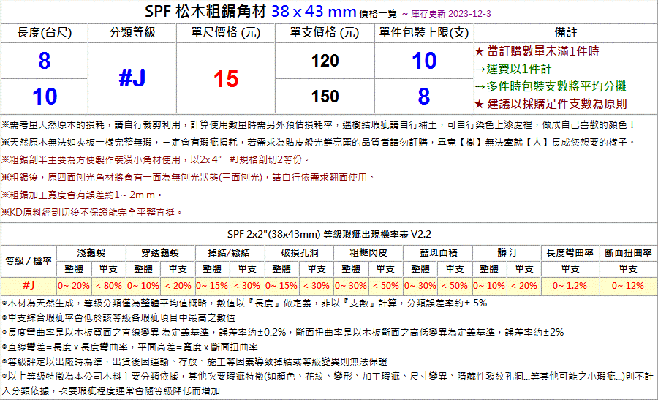
Task: Click the 長度(台尺) column header
Action: [45, 32]
